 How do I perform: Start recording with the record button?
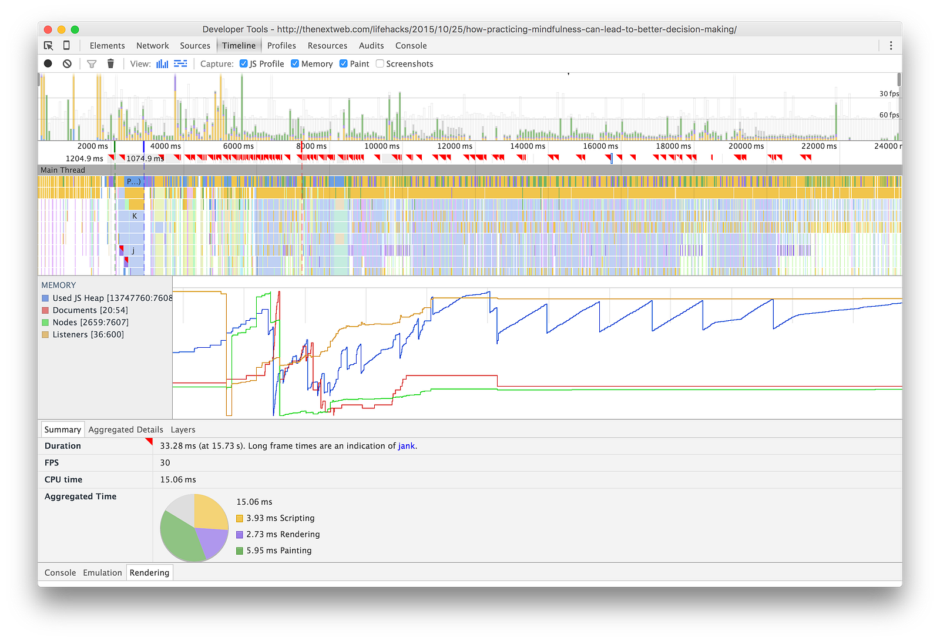click(x=48, y=63)
